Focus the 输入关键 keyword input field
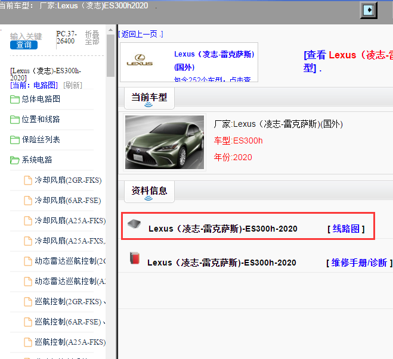393x359 pixels. click(26, 36)
